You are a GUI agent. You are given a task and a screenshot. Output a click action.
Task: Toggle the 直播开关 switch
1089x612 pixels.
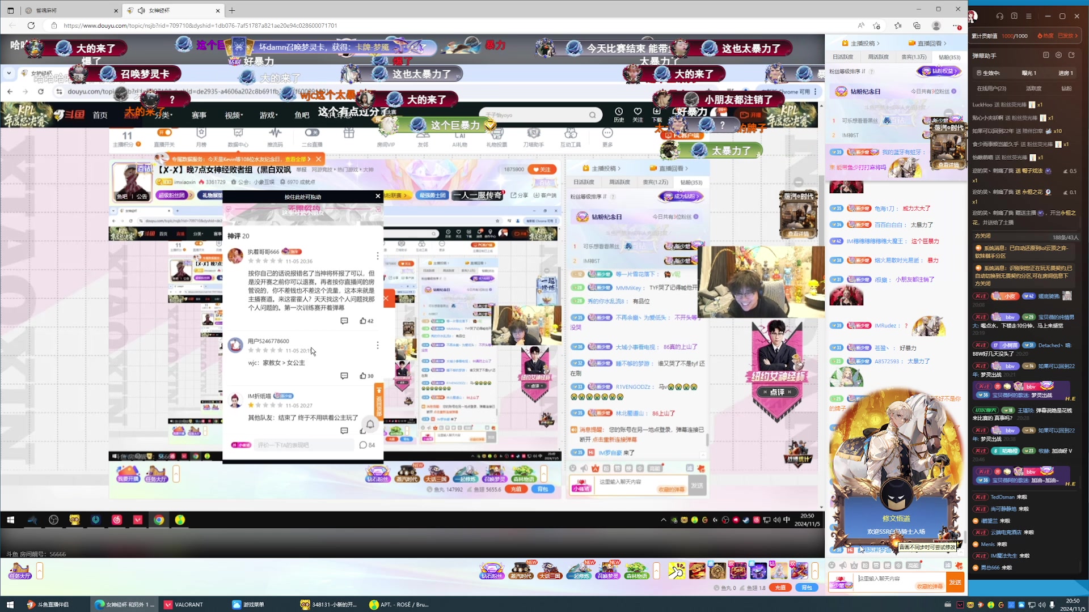click(x=164, y=133)
